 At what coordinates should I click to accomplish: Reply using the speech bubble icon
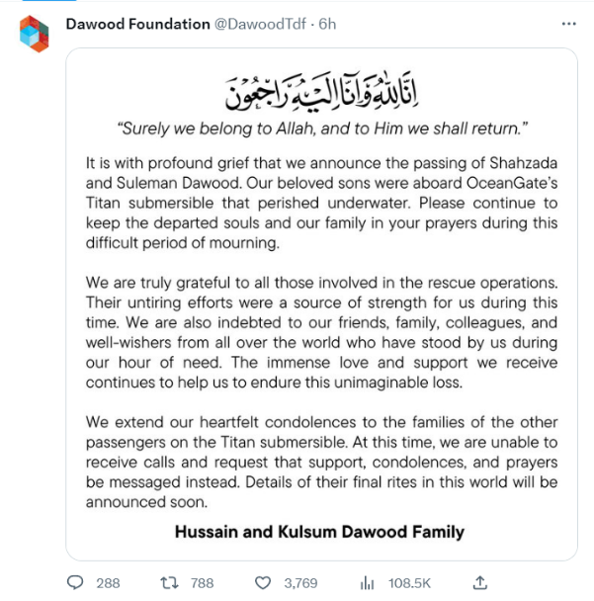click(75, 582)
